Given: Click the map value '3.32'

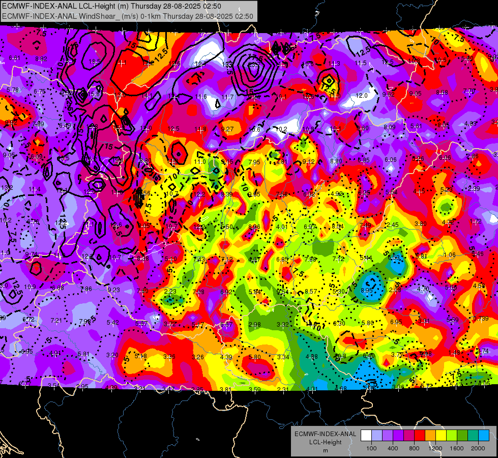Looking at the screenshot, I should (x=283, y=324).
